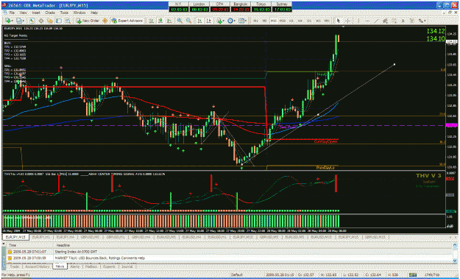Zoom in on the chart
This screenshot has width=460, height=279.
pos(180,21)
